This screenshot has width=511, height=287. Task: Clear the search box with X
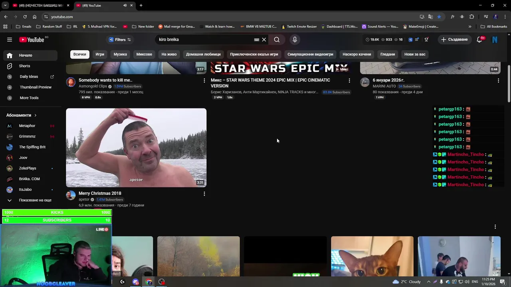tap(264, 39)
